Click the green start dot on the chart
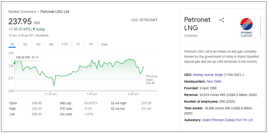 14,63
